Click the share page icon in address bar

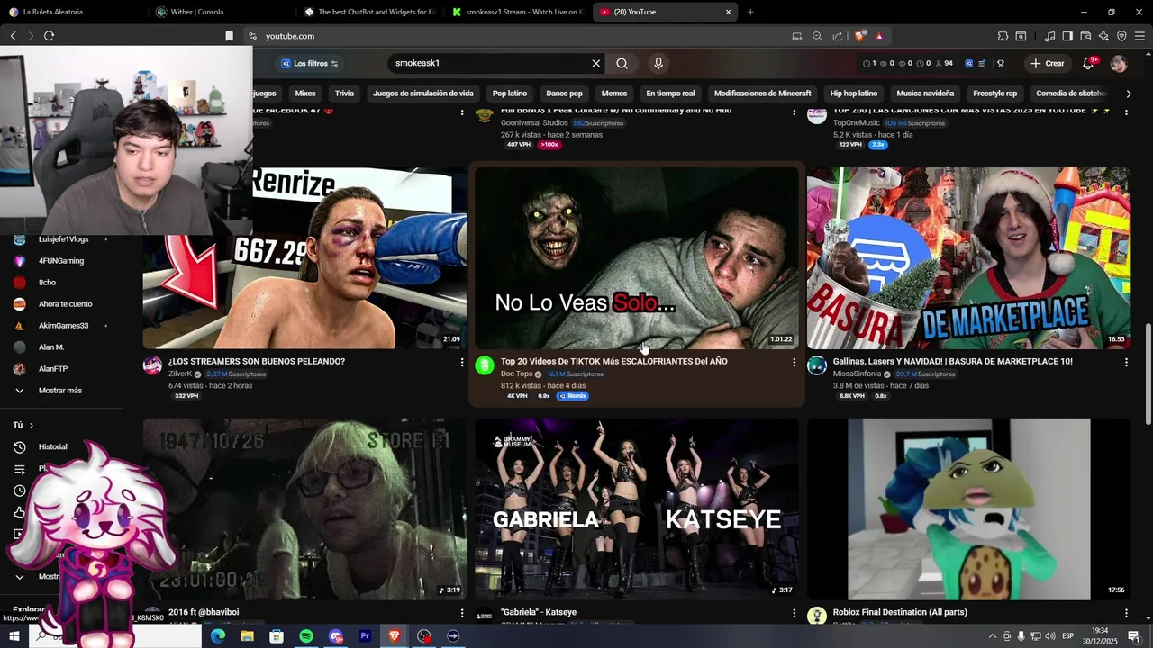point(838,36)
